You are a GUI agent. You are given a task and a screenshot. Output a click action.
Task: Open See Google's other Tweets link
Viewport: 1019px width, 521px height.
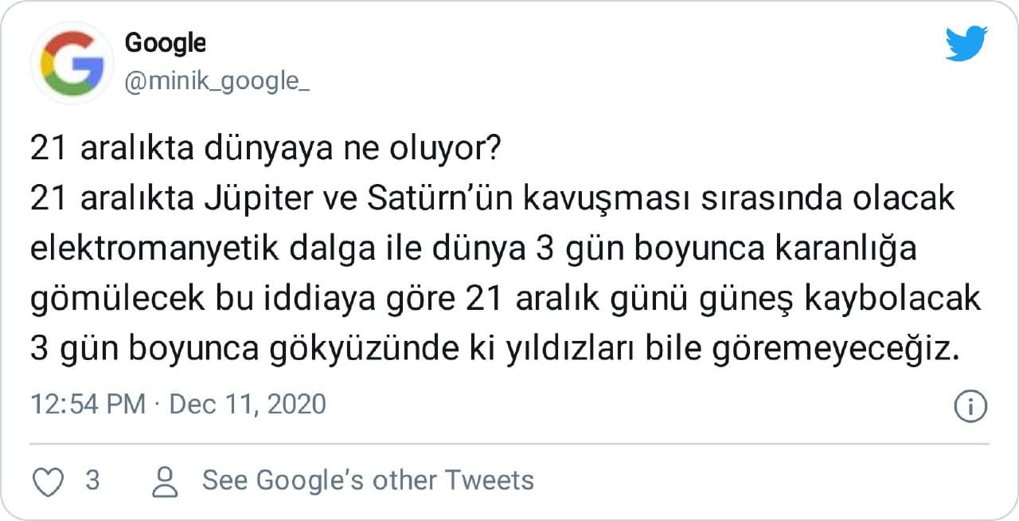pyautogui.click(x=367, y=480)
